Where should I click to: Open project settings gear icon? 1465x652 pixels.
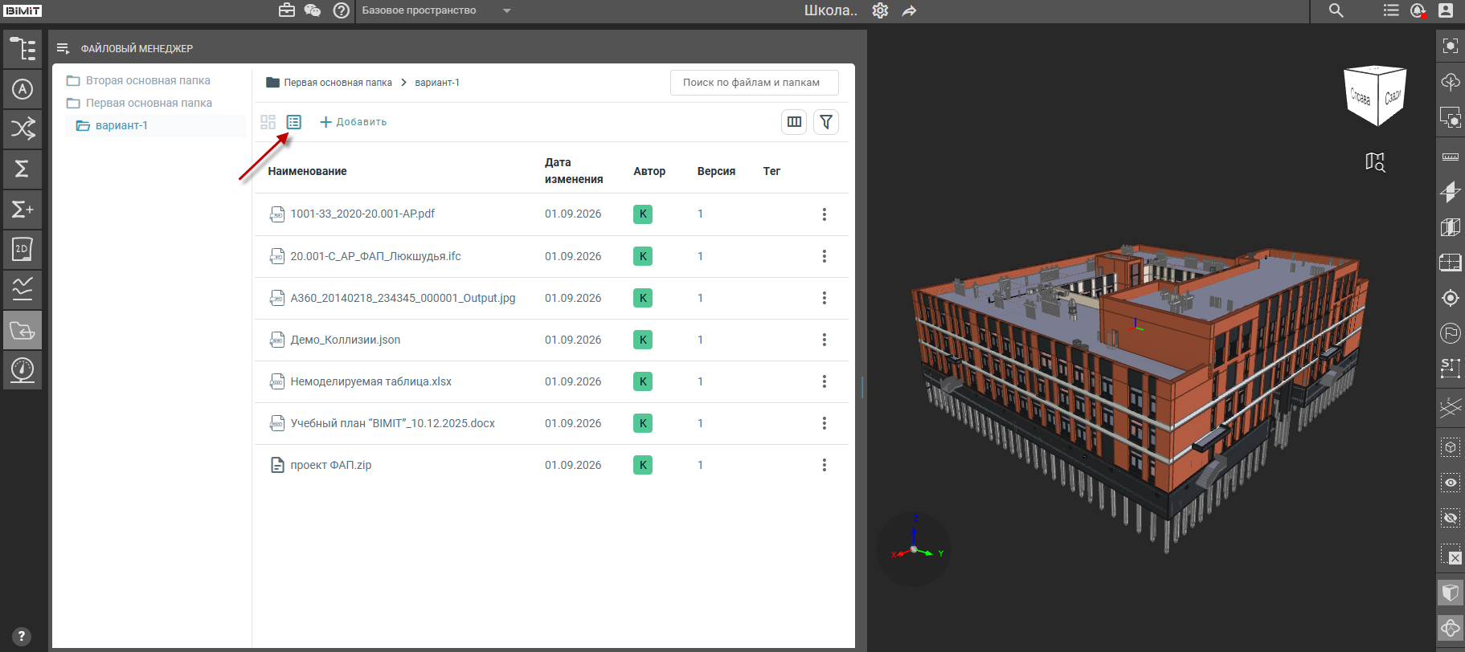pos(881,10)
